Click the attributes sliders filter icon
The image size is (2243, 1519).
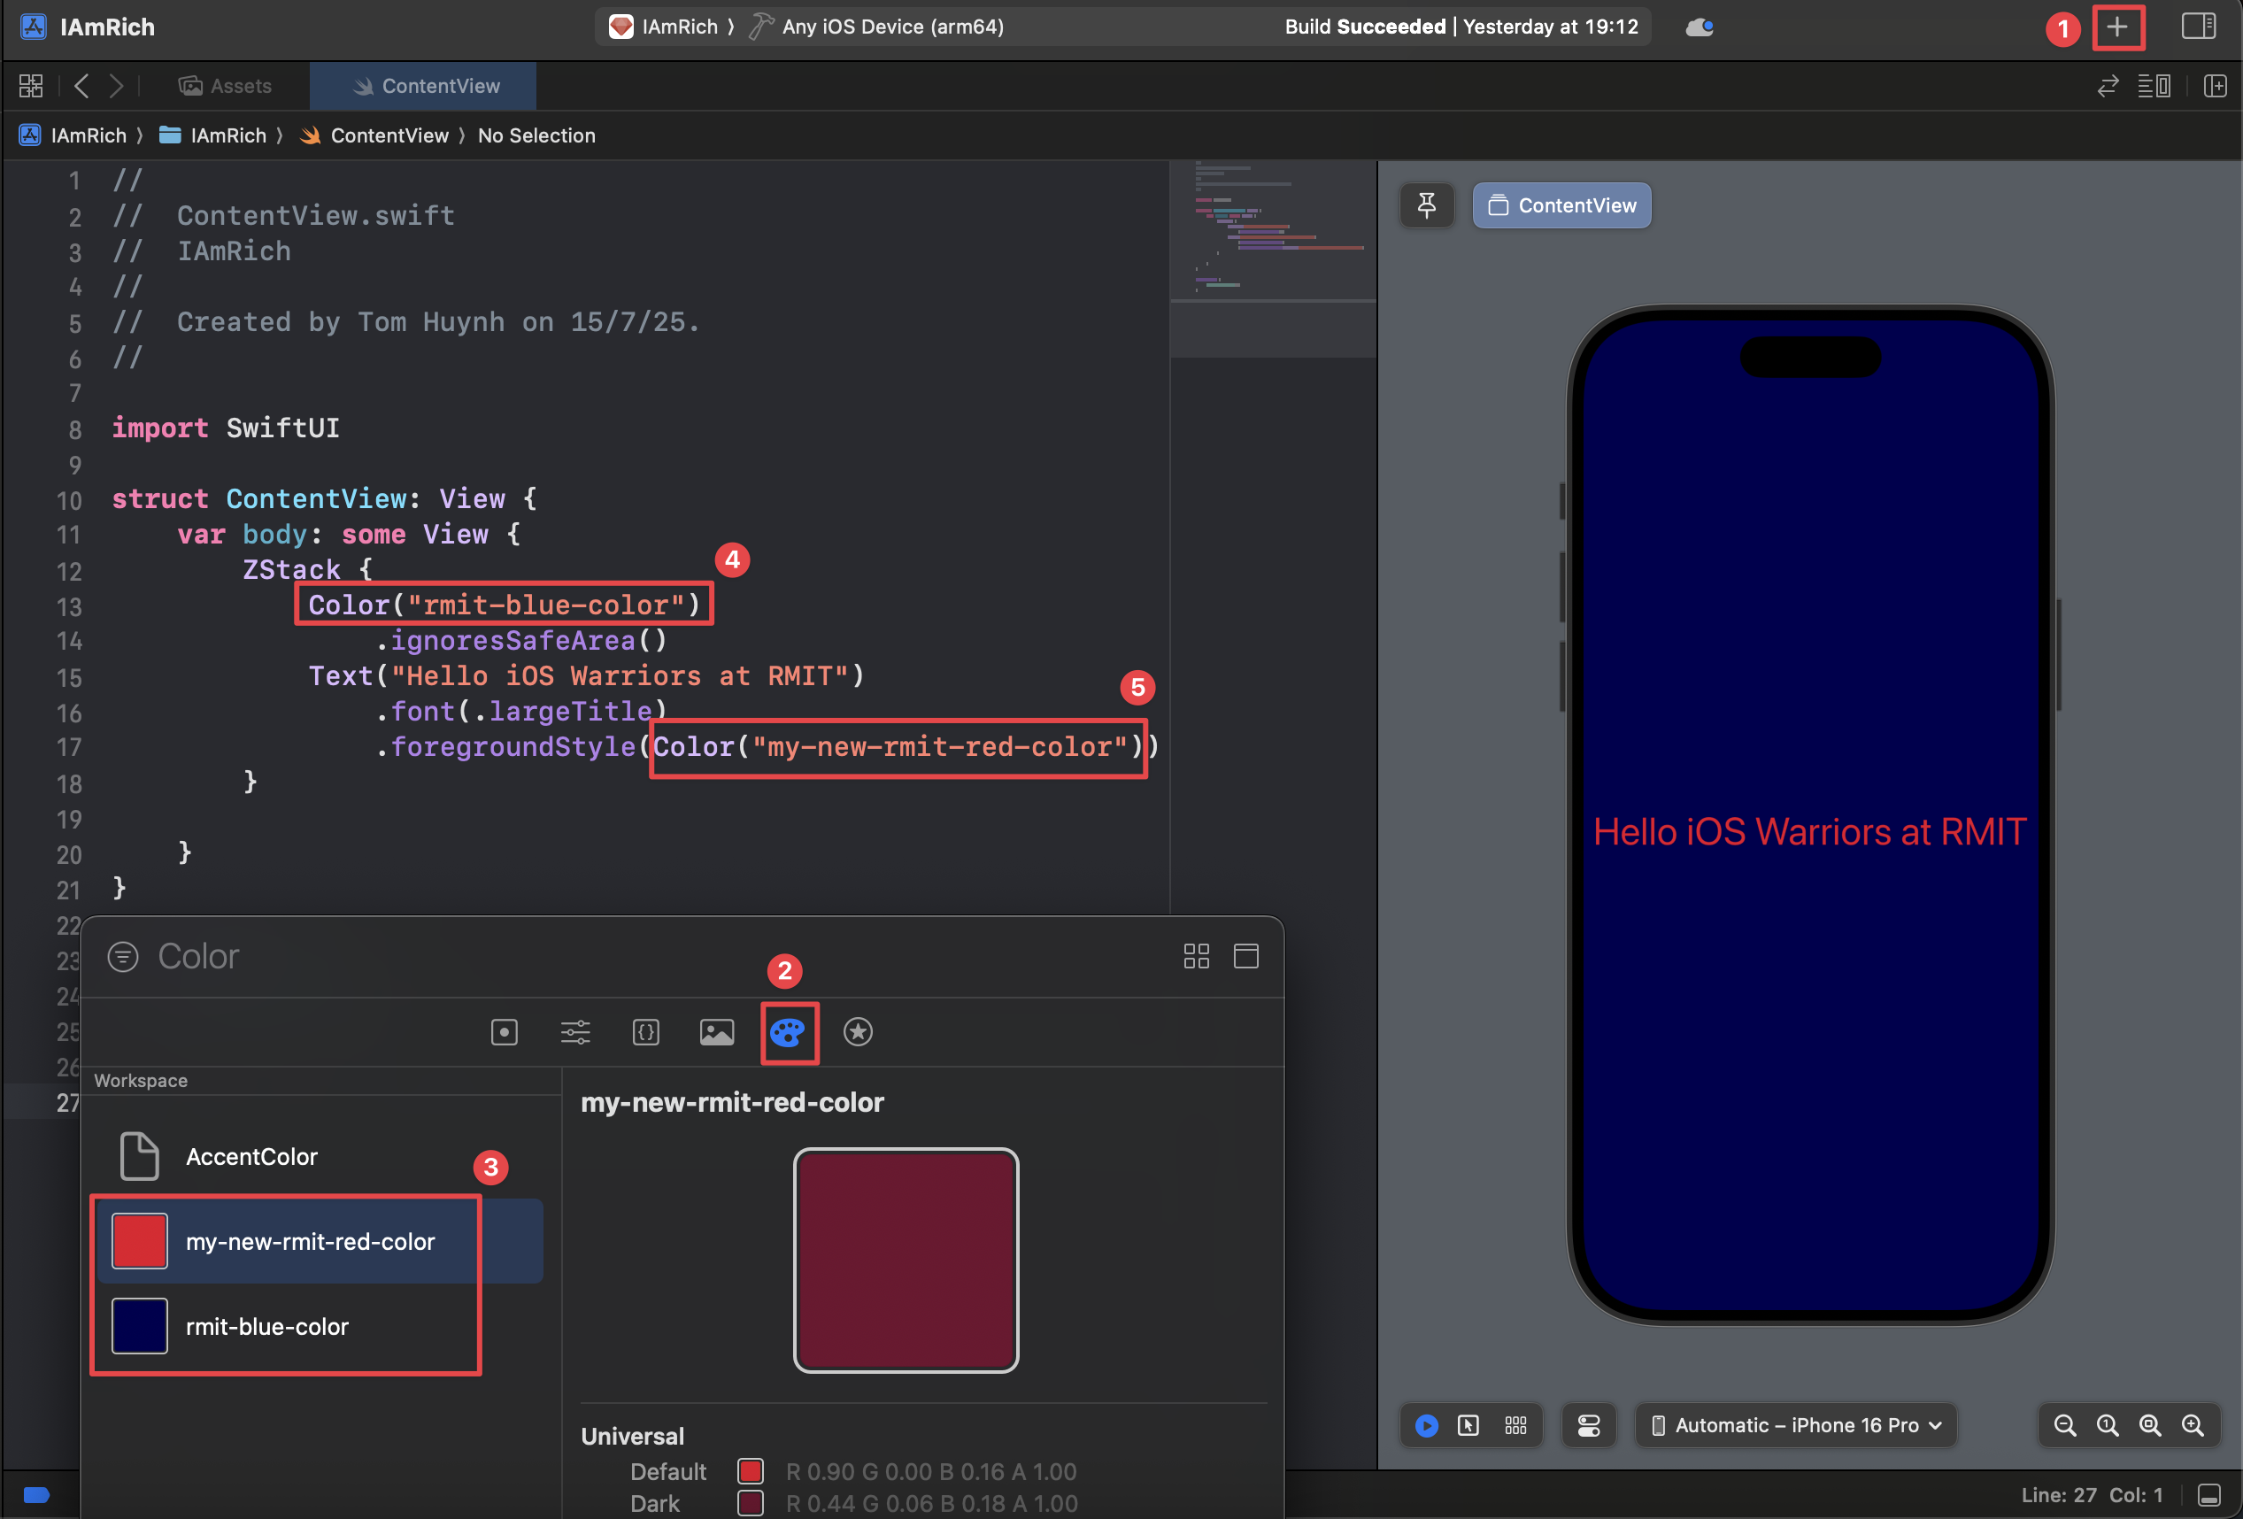click(x=575, y=1031)
